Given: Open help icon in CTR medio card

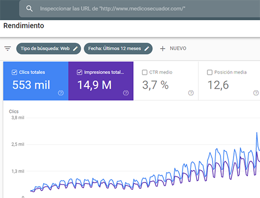Looking at the screenshot, I should (191, 93).
